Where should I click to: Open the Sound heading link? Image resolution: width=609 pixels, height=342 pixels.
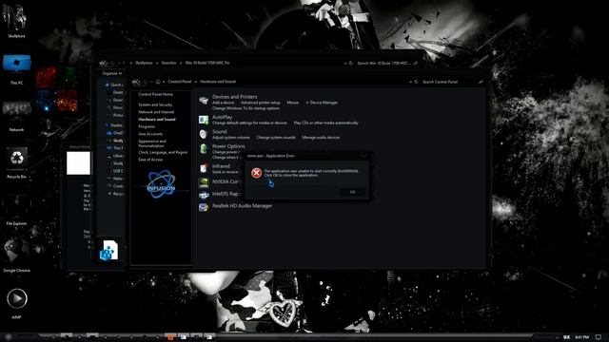220,131
